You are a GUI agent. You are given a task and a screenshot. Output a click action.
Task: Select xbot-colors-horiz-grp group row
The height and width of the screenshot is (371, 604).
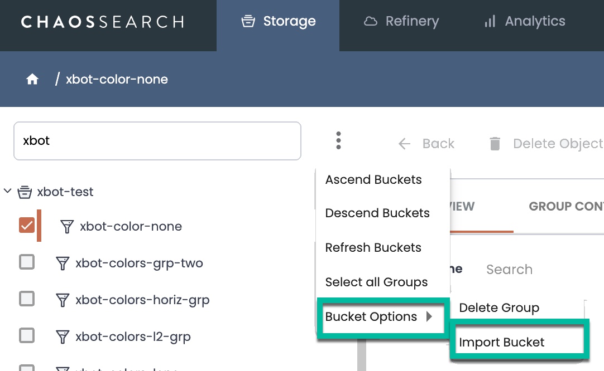pos(142,300)
